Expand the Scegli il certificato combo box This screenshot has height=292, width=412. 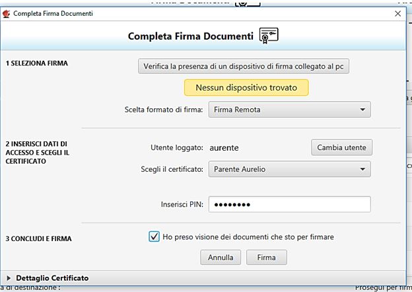click(289, 169)
